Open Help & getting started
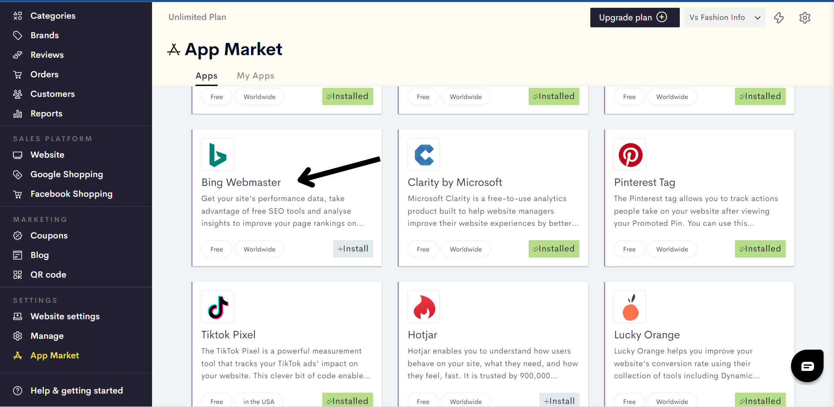The width and height of the screenshot is (834, 407). (x=76, y=391)
